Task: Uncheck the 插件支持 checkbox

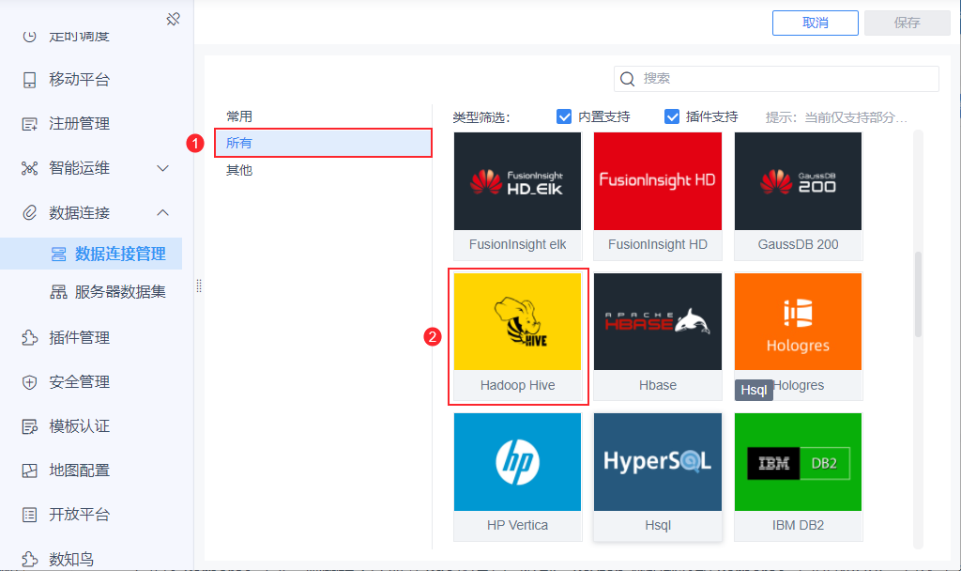Action: pyautogui.click(x=672, y=116)
